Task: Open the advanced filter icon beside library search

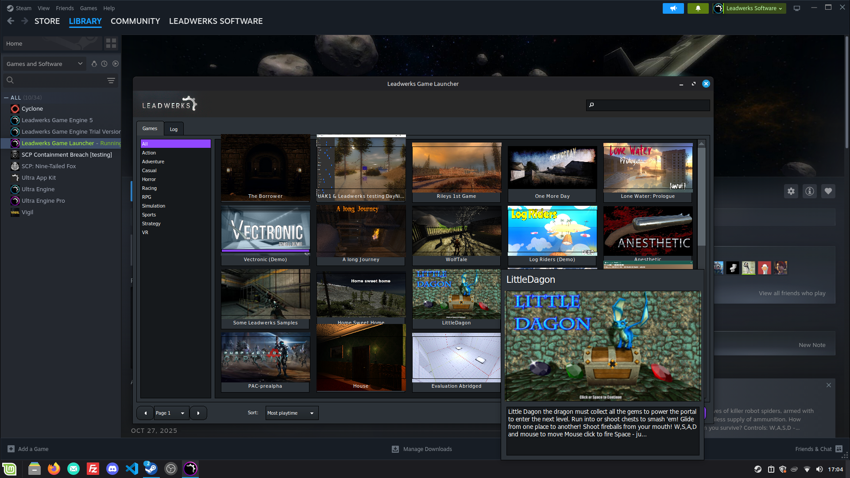Action: pos(111,80)
